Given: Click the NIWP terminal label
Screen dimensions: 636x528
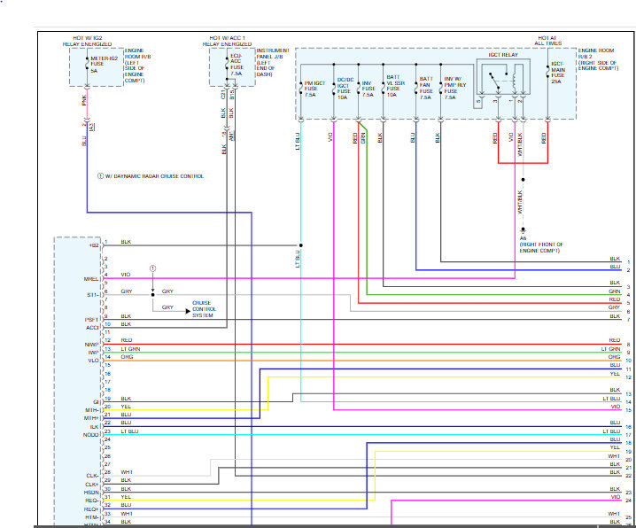Looking at the screenshot, I should click(x=92, y=345).
